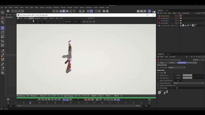Jump to the timeline start
205x115 pixels.
pos(39,99)
